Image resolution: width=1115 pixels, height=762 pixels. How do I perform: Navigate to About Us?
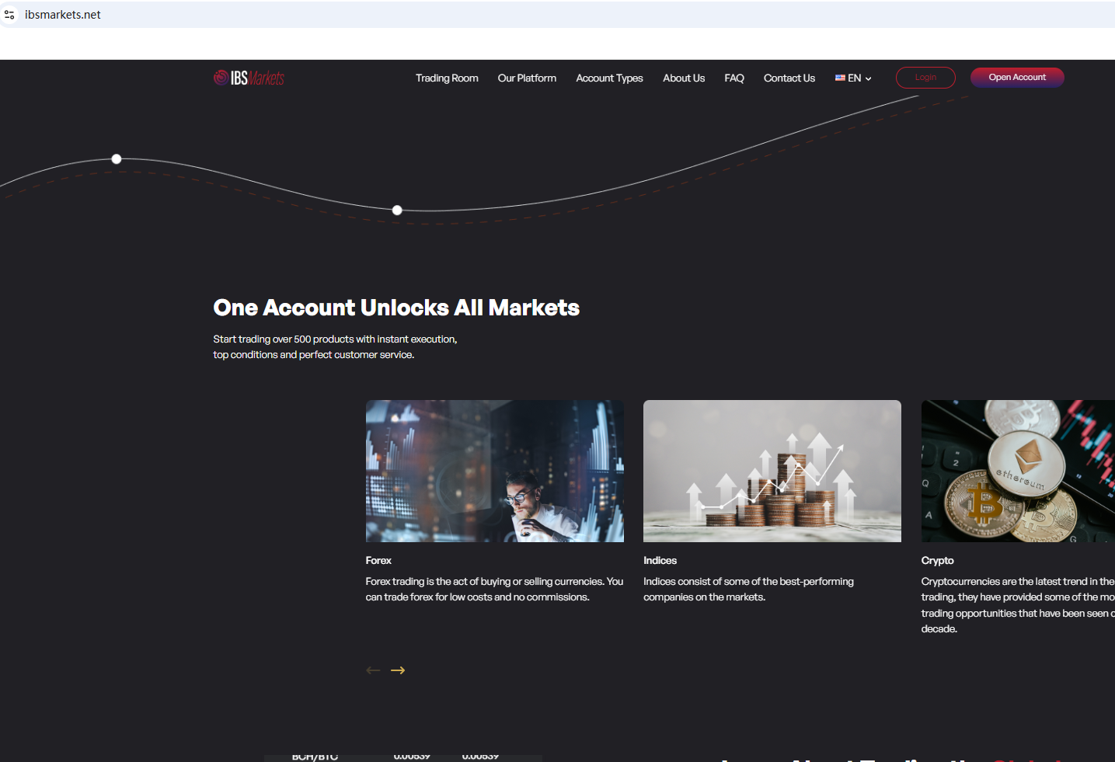[x=684, y=78]
